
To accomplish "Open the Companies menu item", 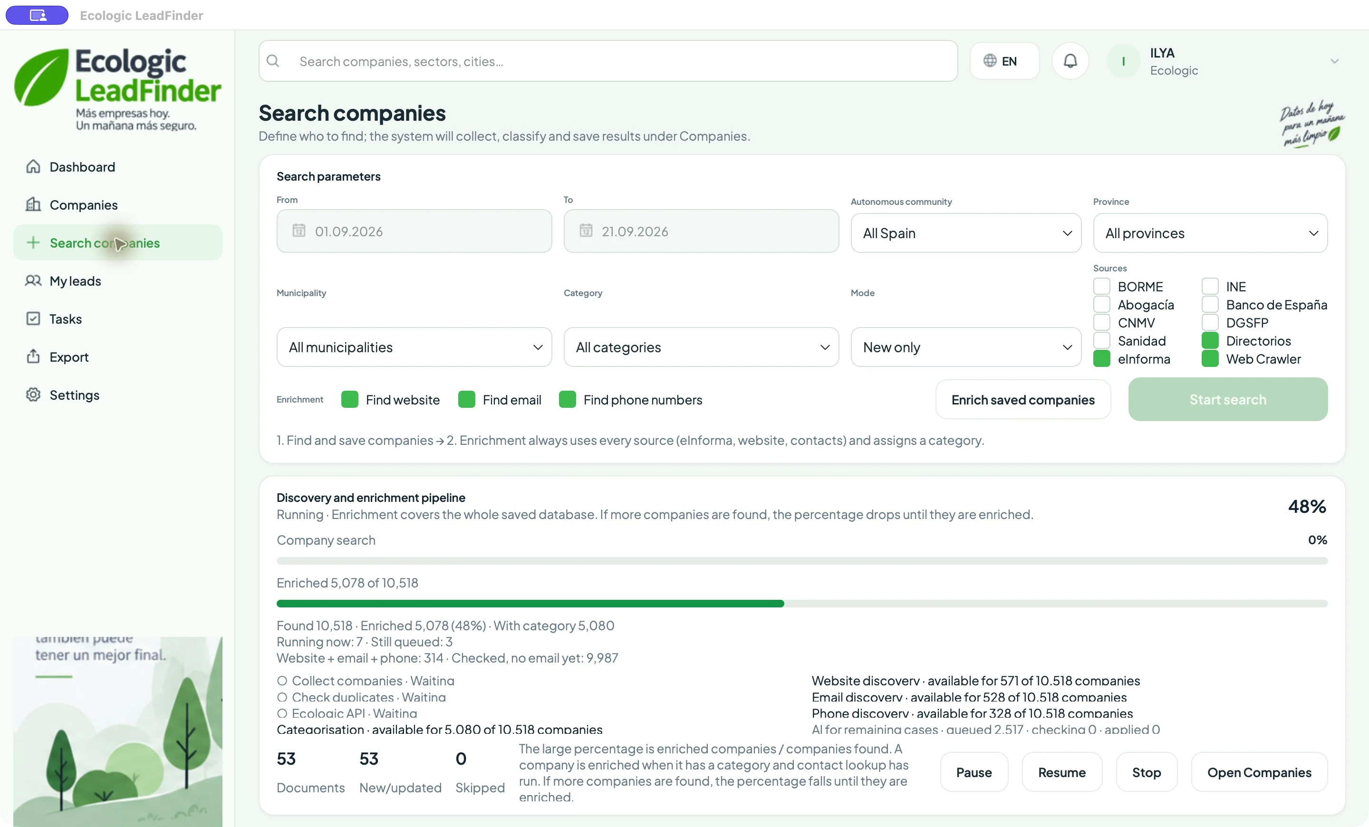I will coord(118,205).
